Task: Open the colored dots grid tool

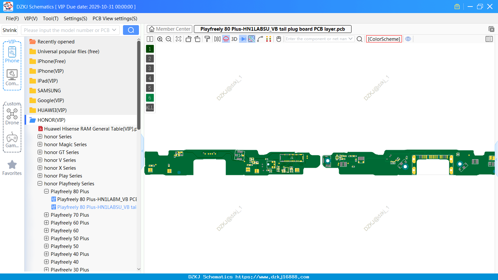Action: pos(269,39)
